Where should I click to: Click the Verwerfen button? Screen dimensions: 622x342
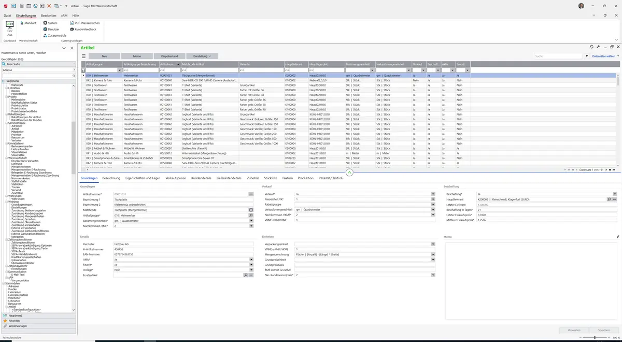point(574,330)
